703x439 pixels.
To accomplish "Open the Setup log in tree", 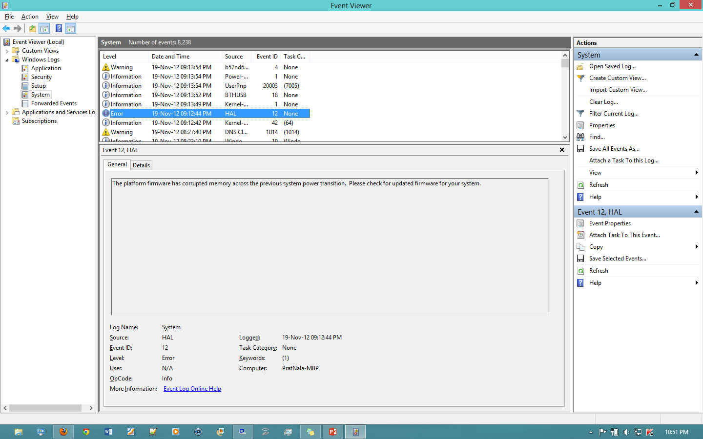I will (x=39, y=86).
